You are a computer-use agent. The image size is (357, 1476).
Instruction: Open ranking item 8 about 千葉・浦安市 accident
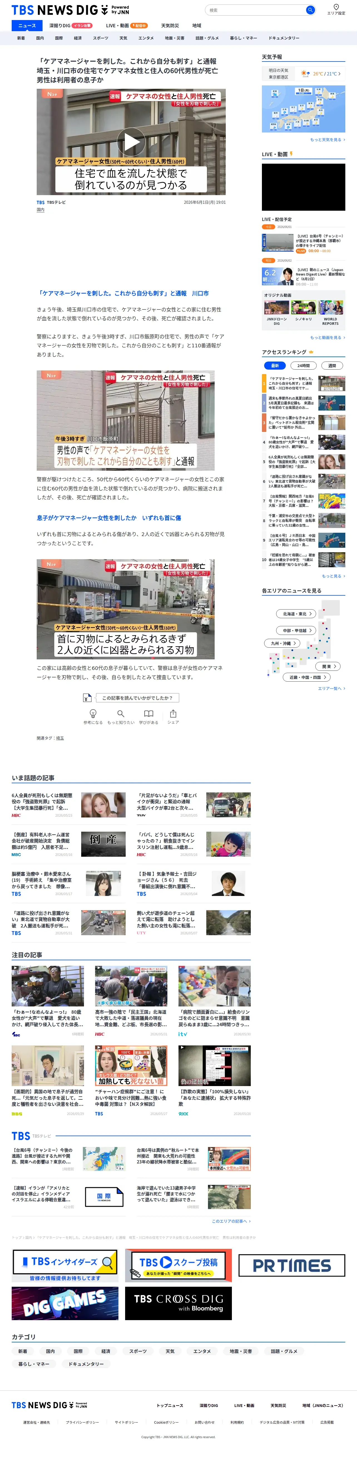click(303, 520)
